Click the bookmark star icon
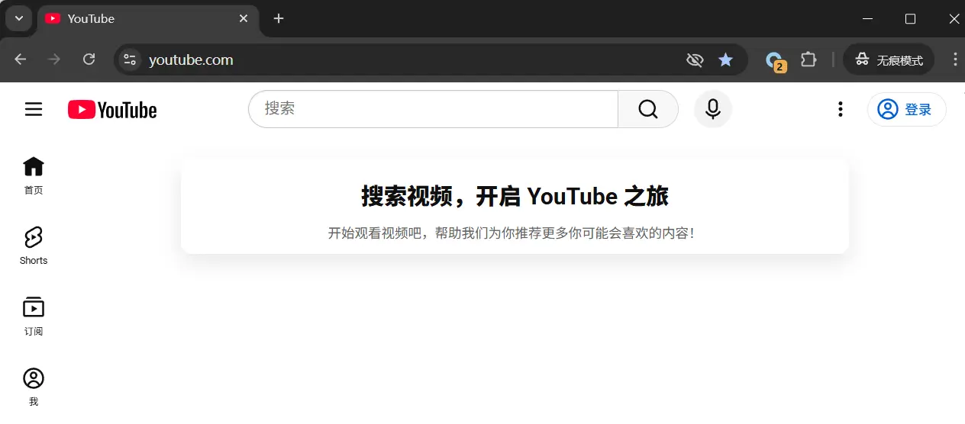Image resolution: width=965 pixels, height=424 pixels. 725,59
